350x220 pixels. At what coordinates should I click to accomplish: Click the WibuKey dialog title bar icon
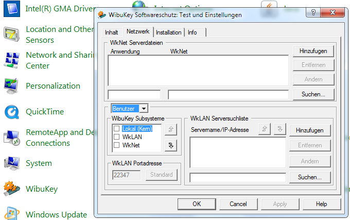pos(102,15)
